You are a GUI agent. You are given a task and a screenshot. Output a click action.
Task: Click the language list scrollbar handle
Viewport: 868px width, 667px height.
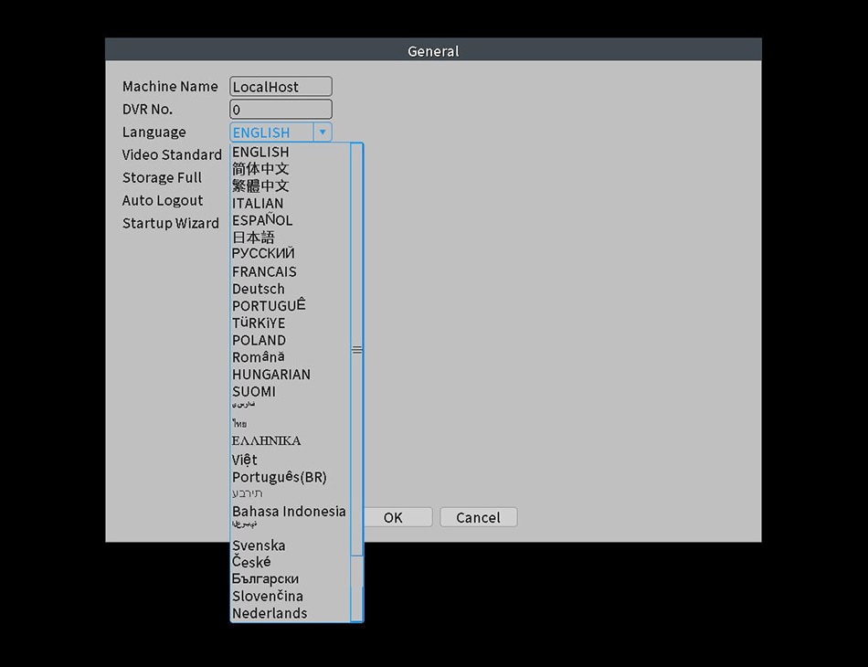pyautogui.click(x=357, y=350)
